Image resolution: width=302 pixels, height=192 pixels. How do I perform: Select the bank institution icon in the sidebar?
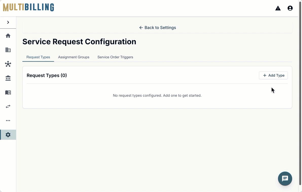pyautogui.click(x=8, y=78)
